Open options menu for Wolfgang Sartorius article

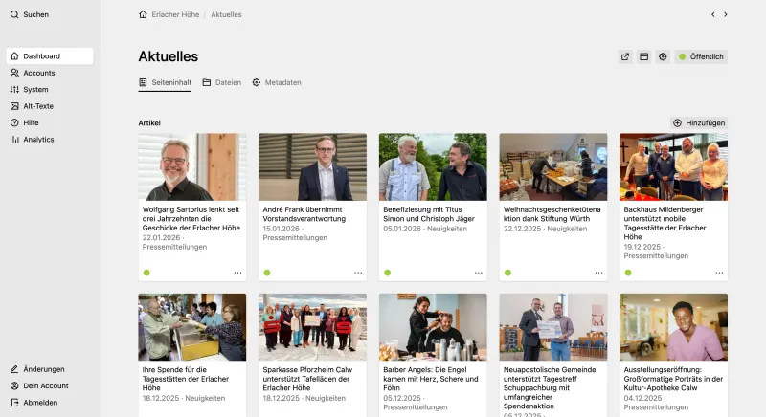(x=237, y=273)
